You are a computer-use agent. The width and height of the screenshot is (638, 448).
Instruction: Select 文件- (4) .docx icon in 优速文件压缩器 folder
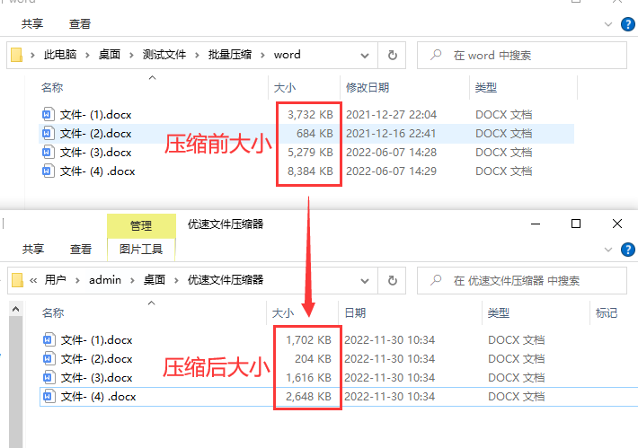pos(49,396)
